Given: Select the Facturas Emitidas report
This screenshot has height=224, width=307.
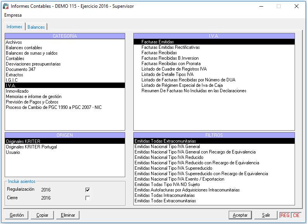Looking at the screenshot, I should point(214,42).
